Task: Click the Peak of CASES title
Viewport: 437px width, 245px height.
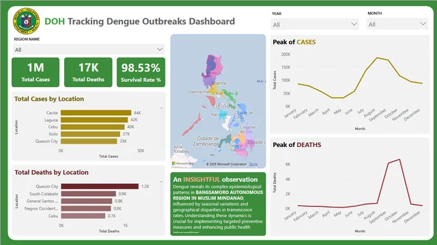Action: pyautogui.click(x=294, y=42)
